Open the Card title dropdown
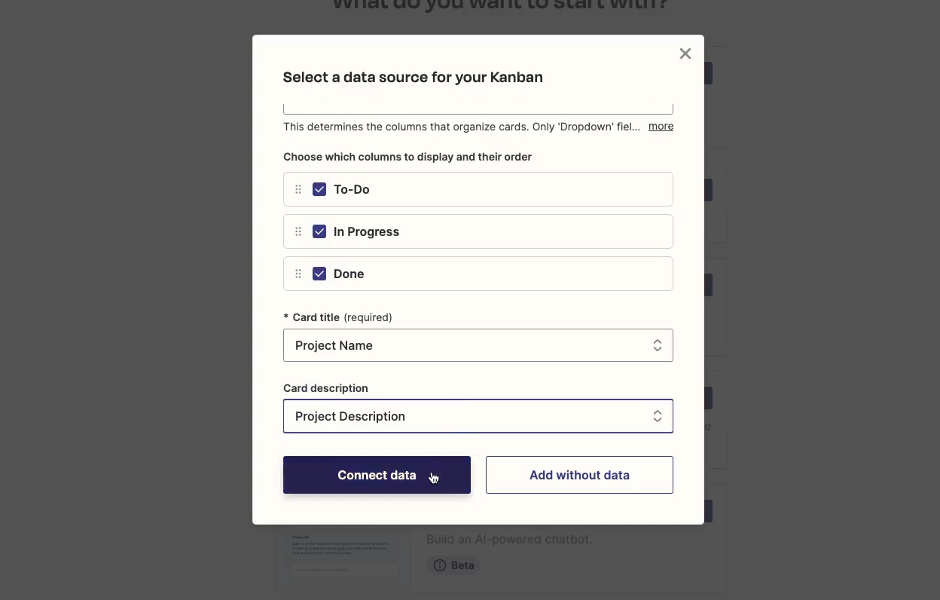 (478, 345)
